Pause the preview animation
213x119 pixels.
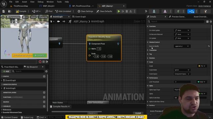pyautogui.click(x=44, y=62)
